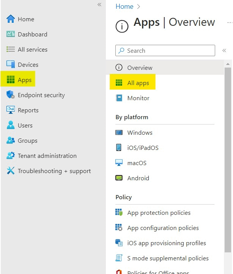
Task: Click the Endpoint security shield icon
Action: point(11,95)
